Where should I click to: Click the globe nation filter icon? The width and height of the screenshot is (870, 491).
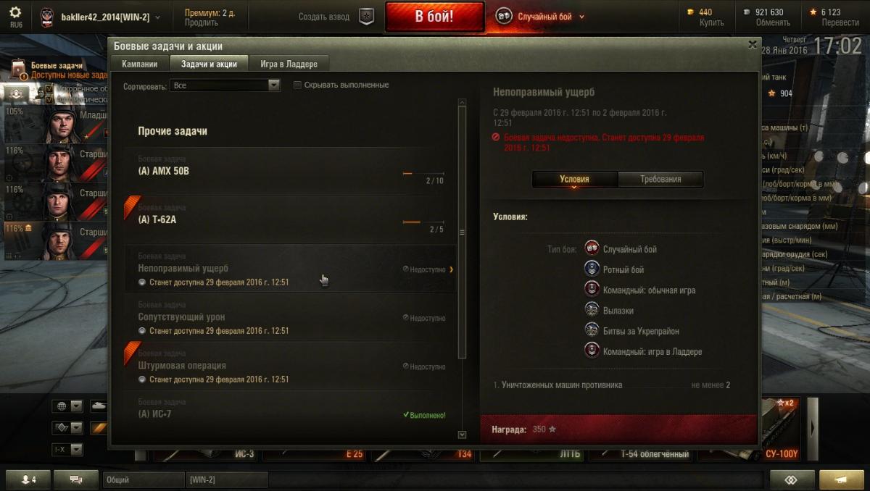tap(62, 406)
